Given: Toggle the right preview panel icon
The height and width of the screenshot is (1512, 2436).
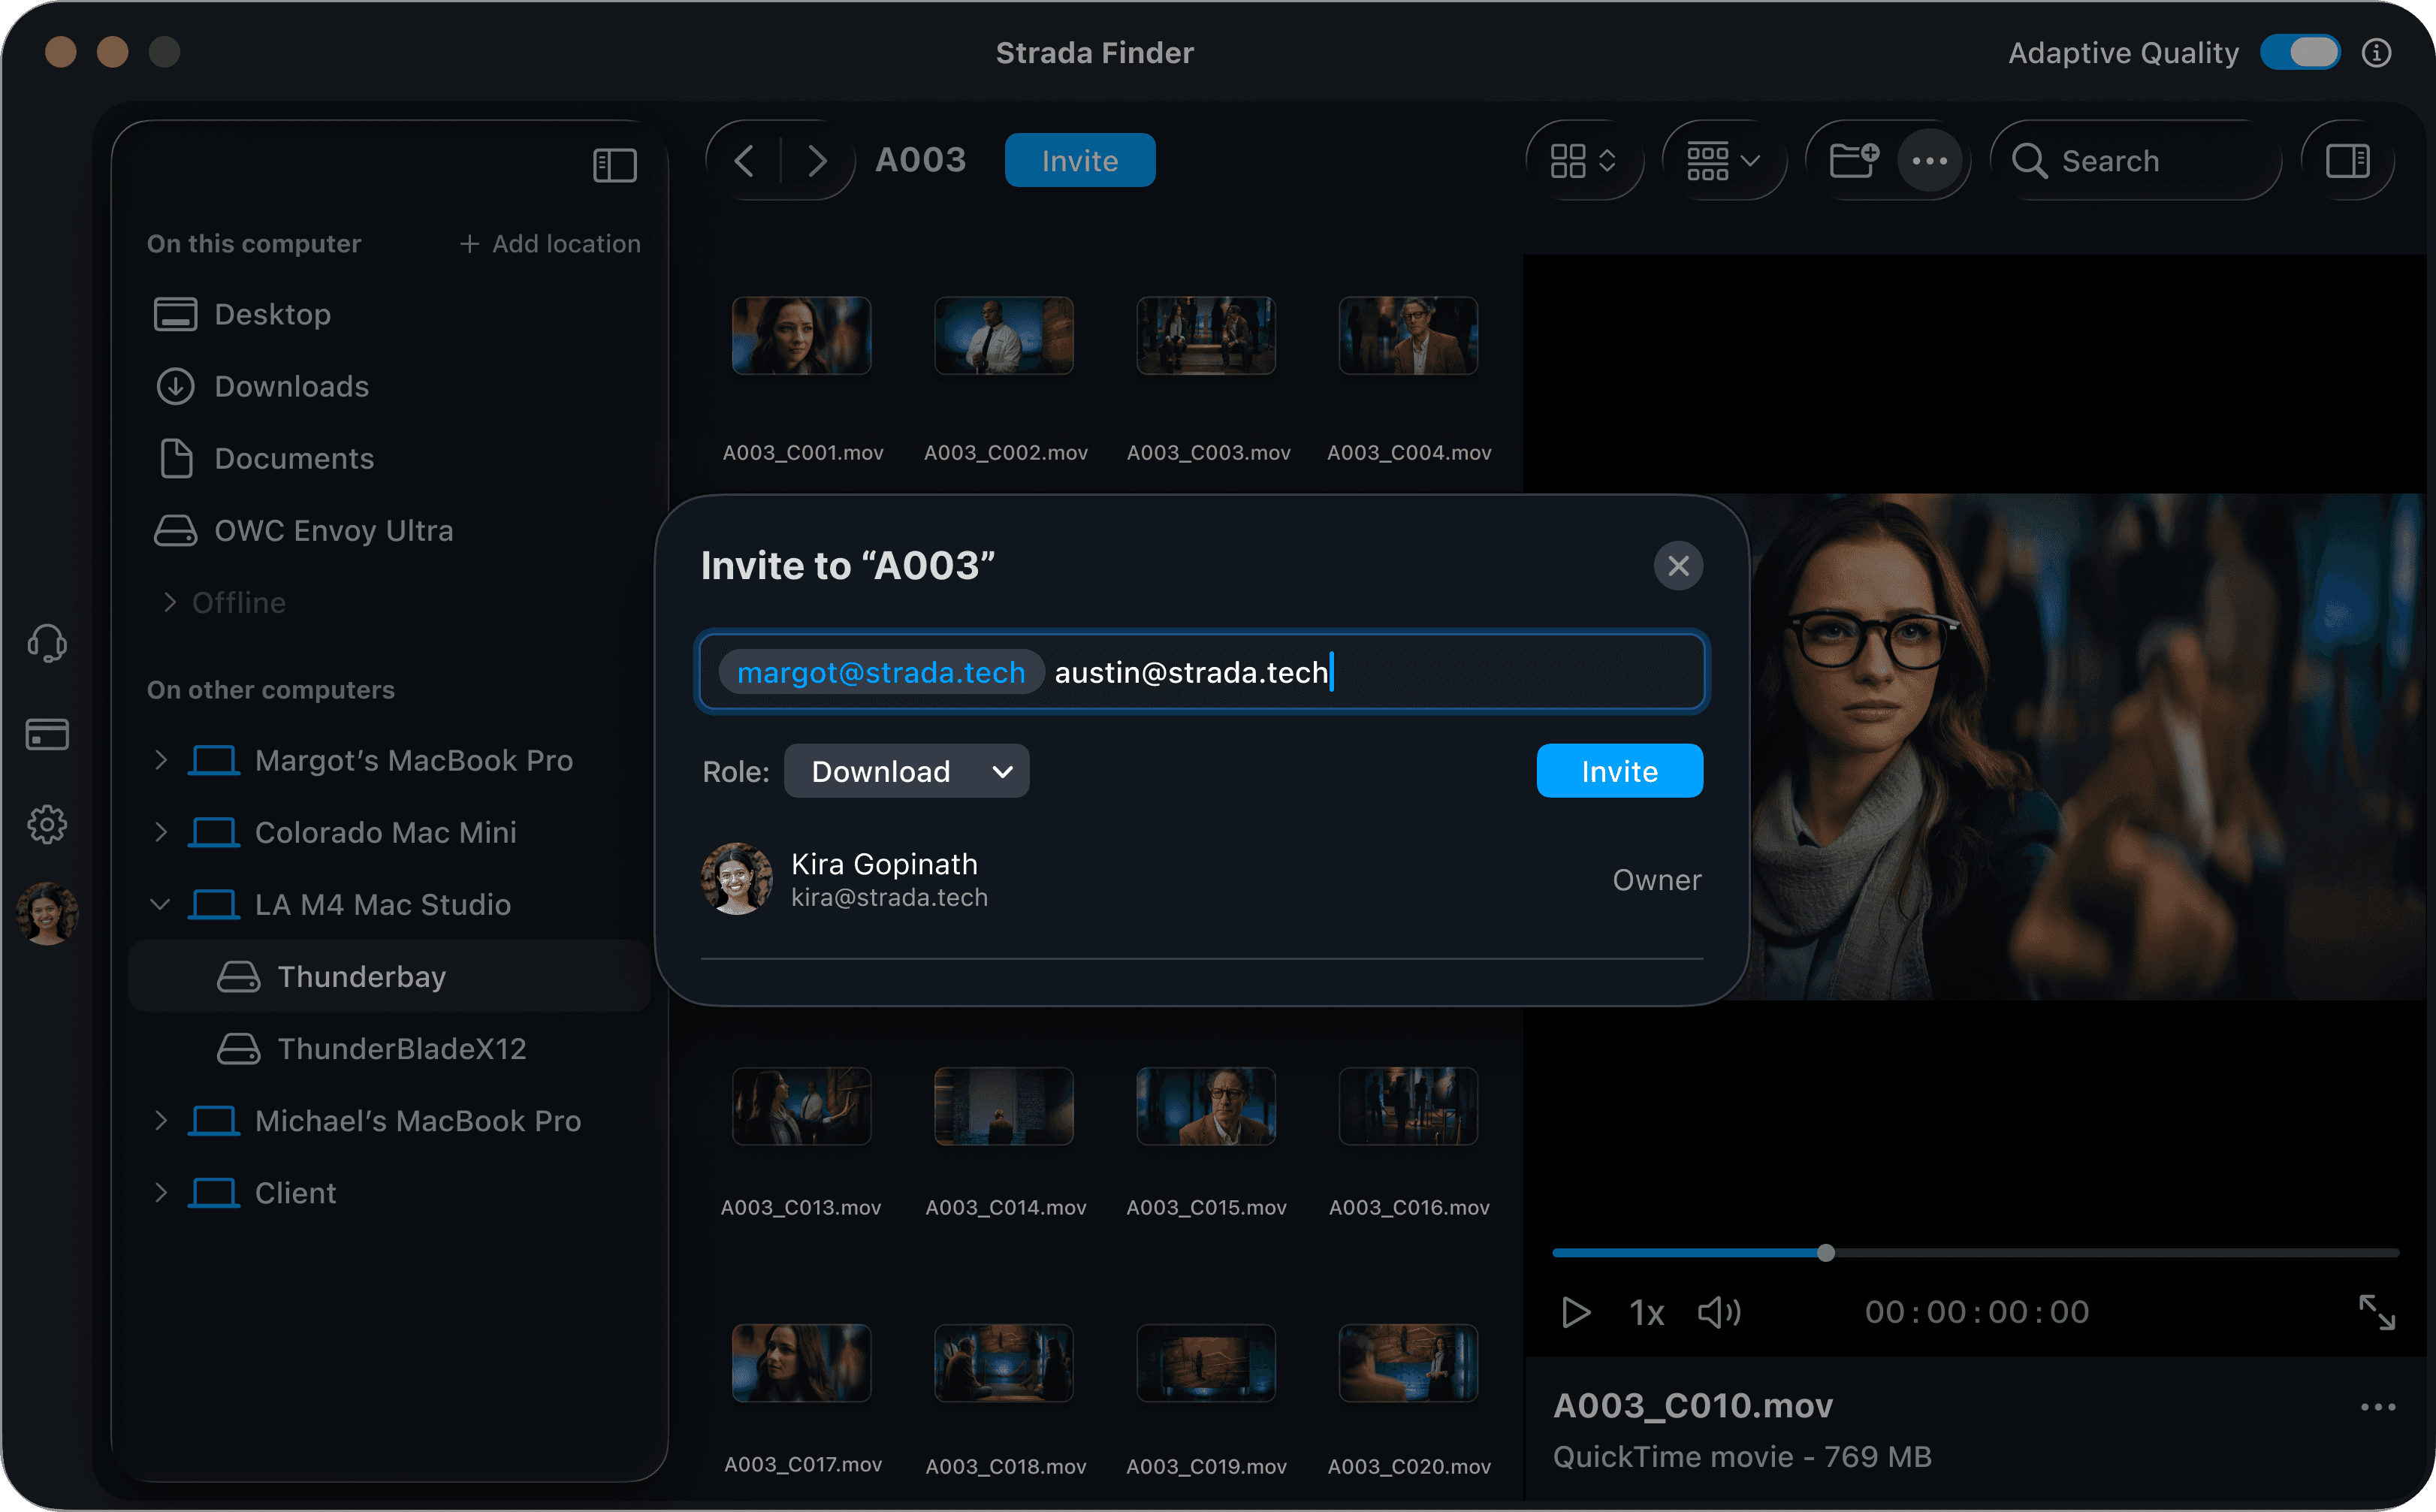Looking at the screenshot, I should click(2347, 160).
